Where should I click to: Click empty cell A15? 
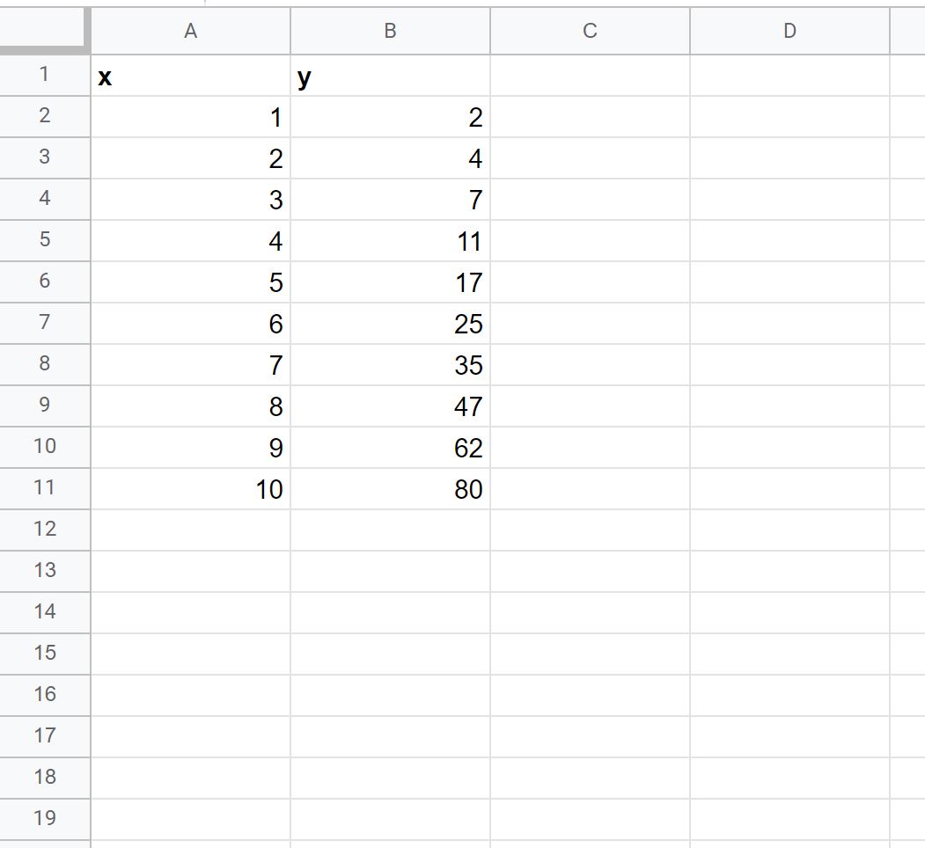point(190,653)
